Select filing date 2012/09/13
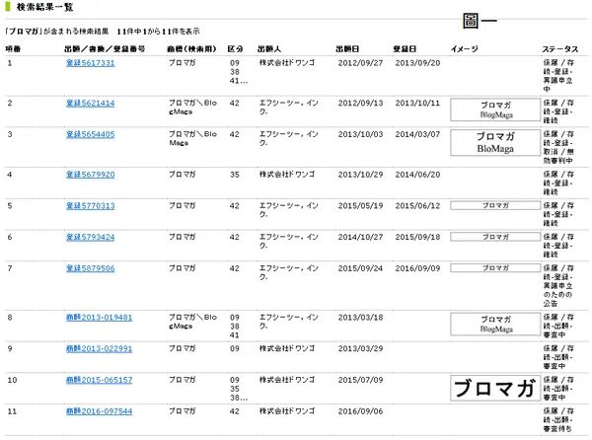The width and height of the screenshot is (592, 440). click(360, 103)
